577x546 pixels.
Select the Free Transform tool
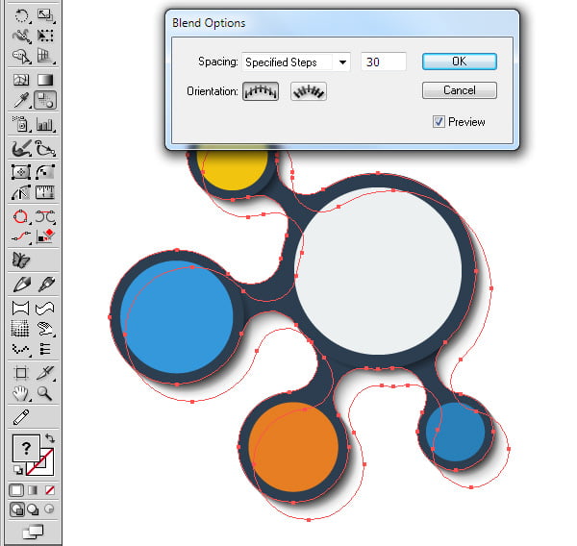(45, 36)
